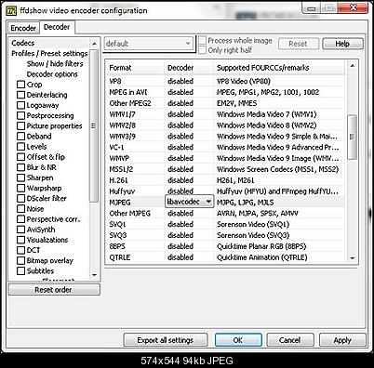The width and height of the screenshot is (374, 368).
Task: Click filter list scroll down arrow
Action: (x=94, y=275)
